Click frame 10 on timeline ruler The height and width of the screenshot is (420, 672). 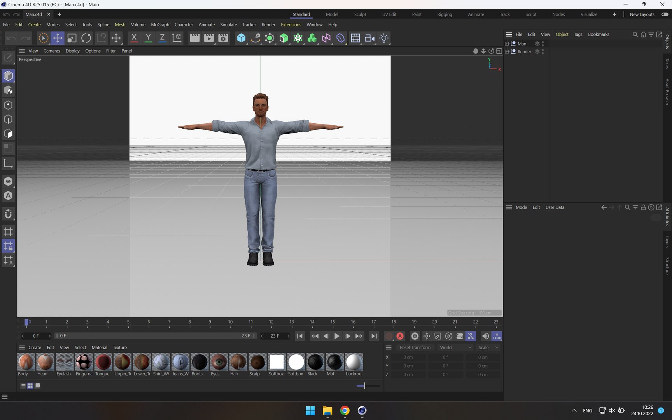click(x=230, y=322)
